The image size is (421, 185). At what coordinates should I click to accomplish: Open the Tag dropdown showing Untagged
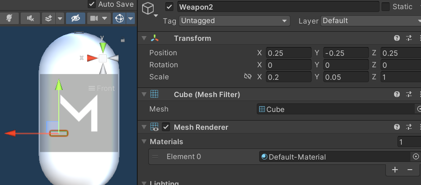235,21
